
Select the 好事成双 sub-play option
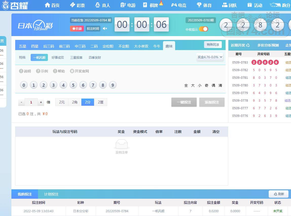point(58,57)
